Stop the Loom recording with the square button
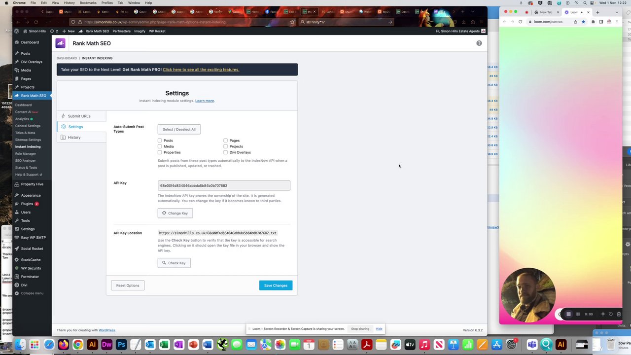Image resolution: width=631 pixels, height=355 pixels. (x=568, y=314)
